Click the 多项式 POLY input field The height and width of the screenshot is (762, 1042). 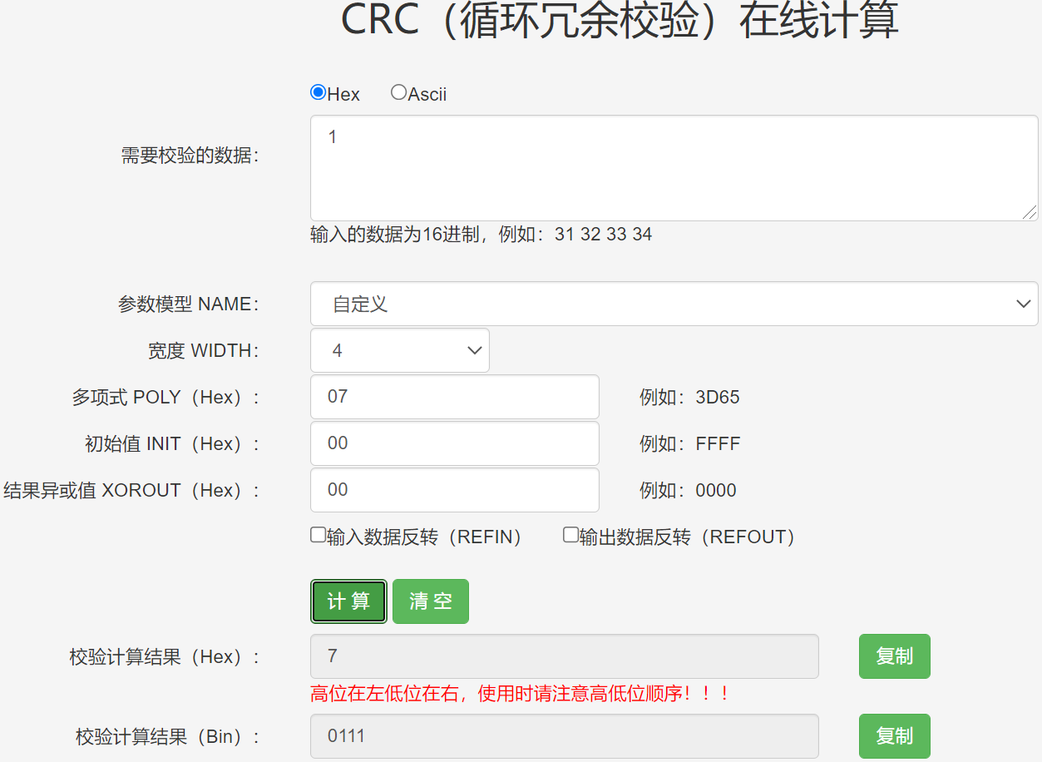pyautogui.click(x=455, y=397)
